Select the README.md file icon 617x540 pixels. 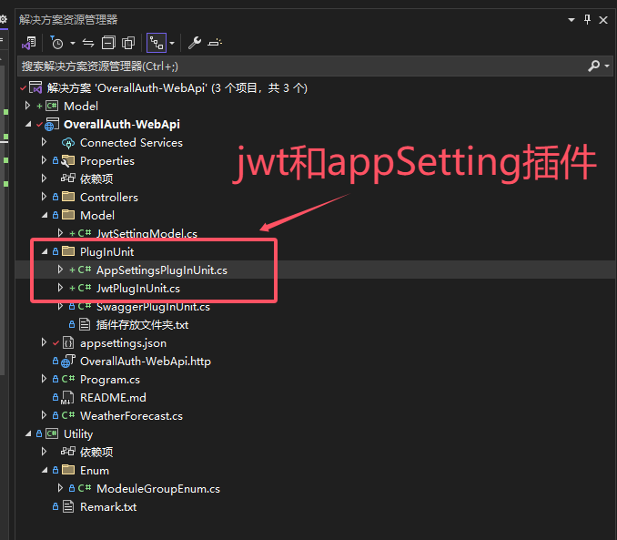67,397
